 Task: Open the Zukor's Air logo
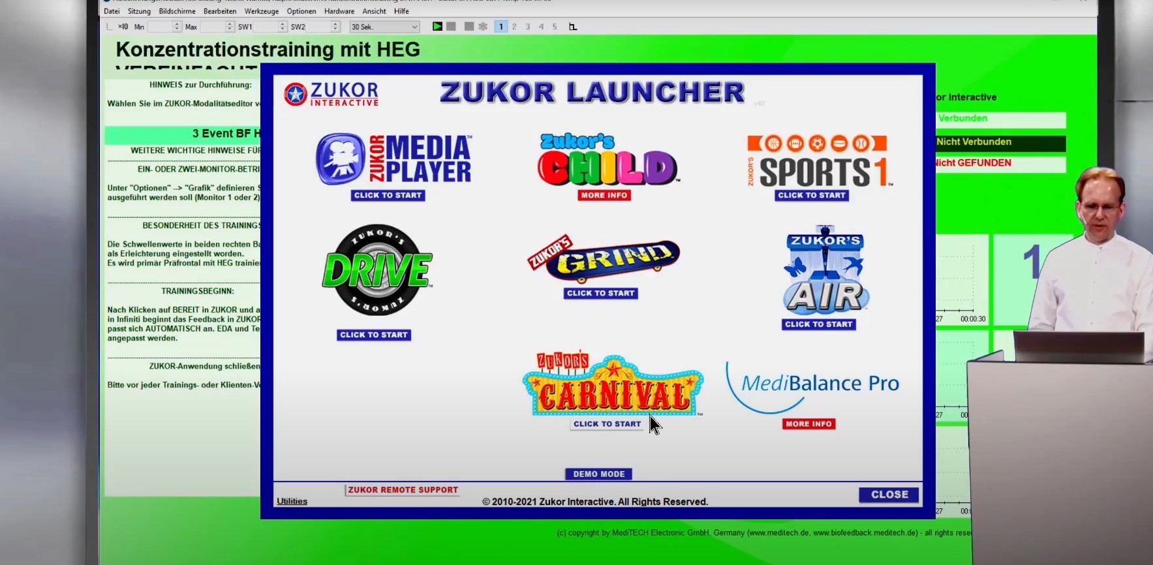[x=825, y=270]
